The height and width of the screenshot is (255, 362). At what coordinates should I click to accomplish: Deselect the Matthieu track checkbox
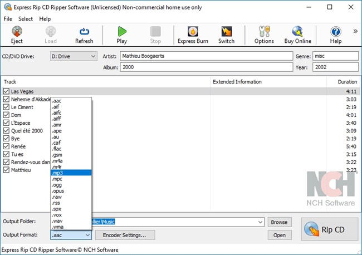coord(7,170)
